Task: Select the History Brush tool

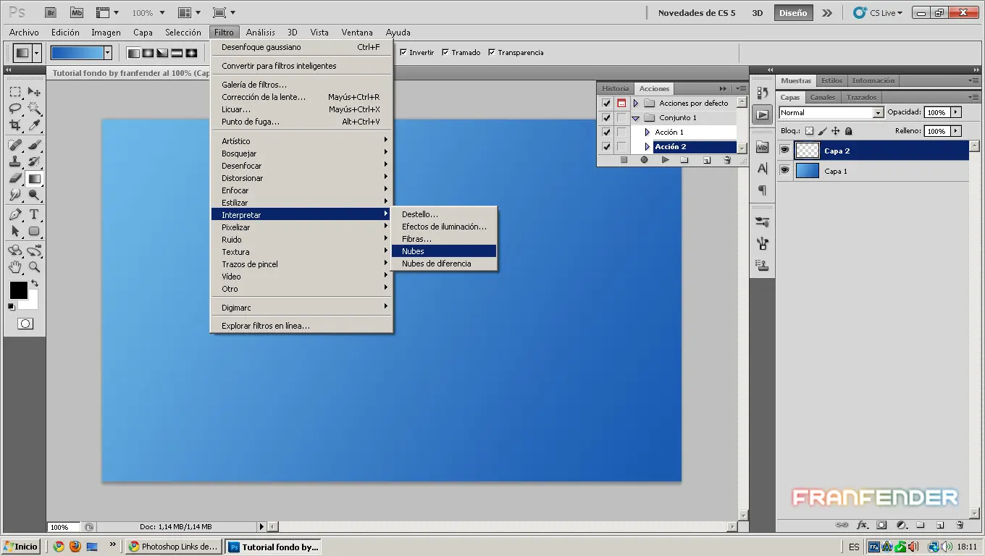Action: pyautogui.click(x=34, y=161)
